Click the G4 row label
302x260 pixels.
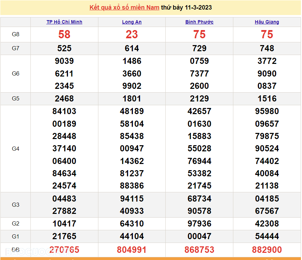coord(15,149)
